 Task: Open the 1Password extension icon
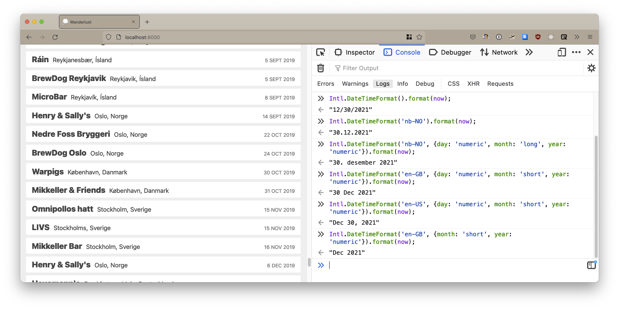[499, 37]
